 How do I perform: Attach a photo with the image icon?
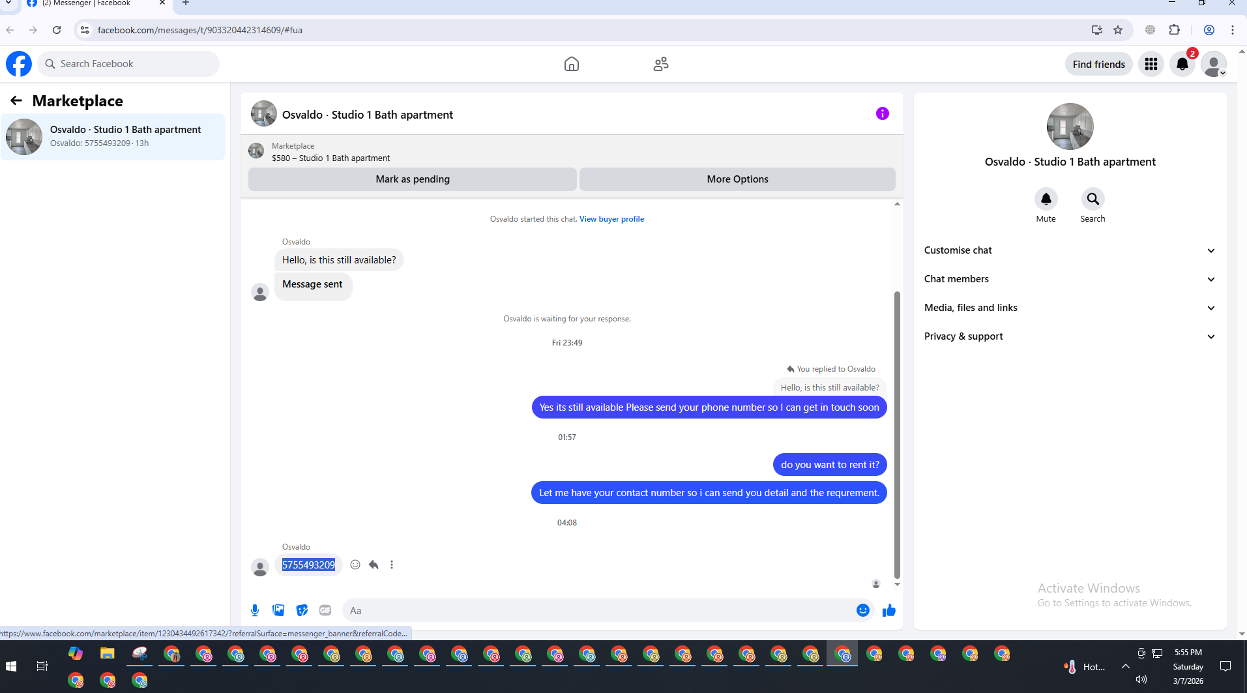278,610
